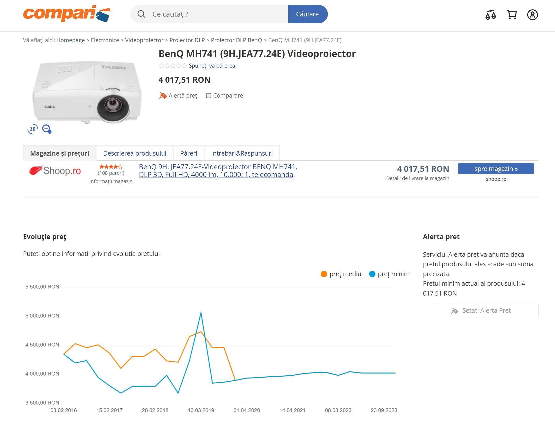Go to Electronice breadcrumb
The width and height of the screenshot is (555, 432).
point(105,40)
